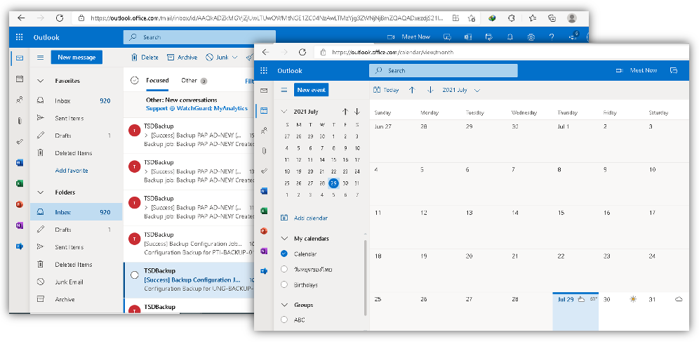This screenshot has height=342, width=699.
Task: Launch Yammer from calendar window rail
Action: tap(264, 271)
